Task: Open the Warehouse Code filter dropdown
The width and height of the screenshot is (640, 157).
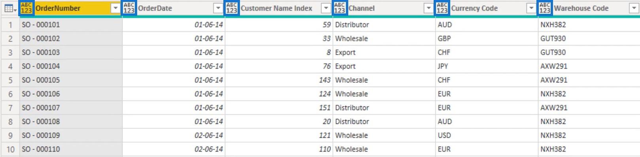Action: tap(634, 8)
